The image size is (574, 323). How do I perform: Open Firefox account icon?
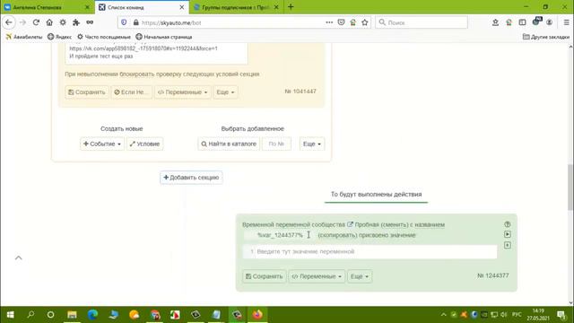(x=549, y=22)
